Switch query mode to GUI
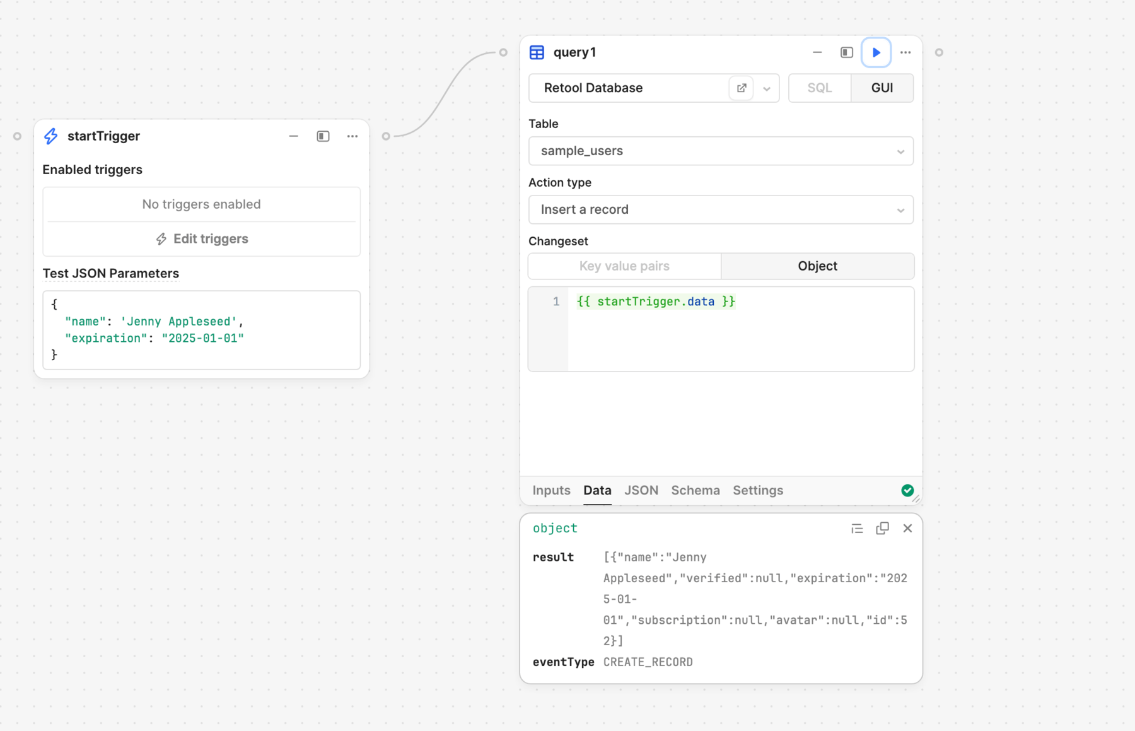 882,88
